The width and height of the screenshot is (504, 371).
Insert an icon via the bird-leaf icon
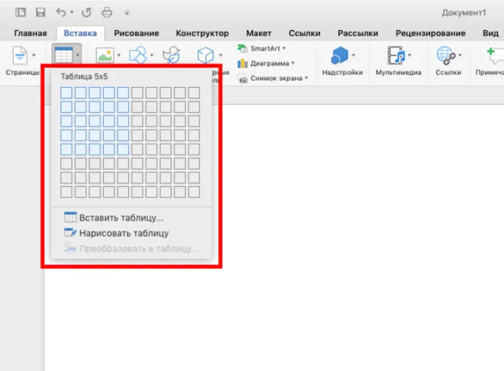(171, 55)
